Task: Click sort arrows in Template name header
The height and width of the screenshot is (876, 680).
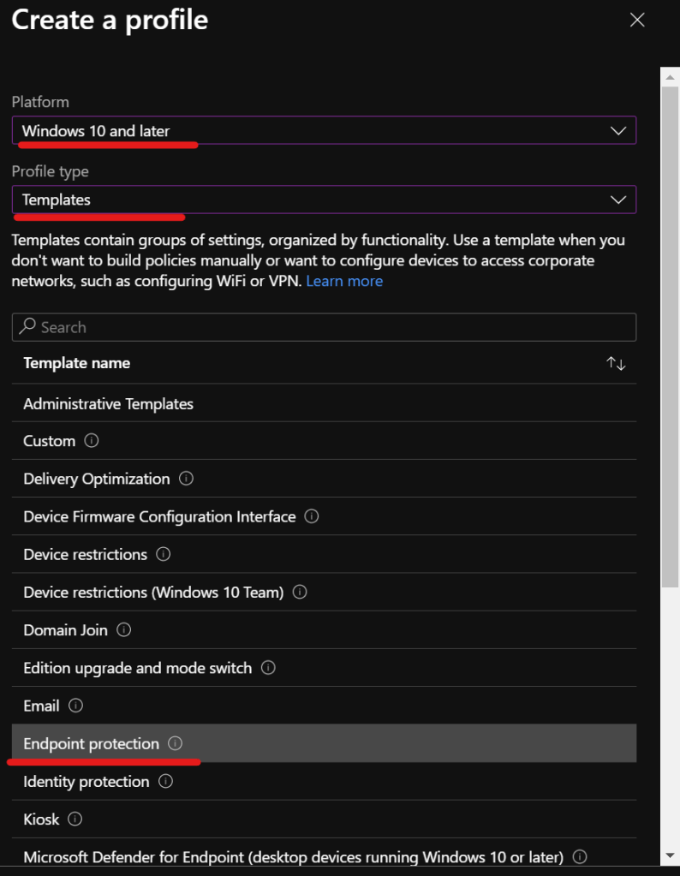Action: 616,363
